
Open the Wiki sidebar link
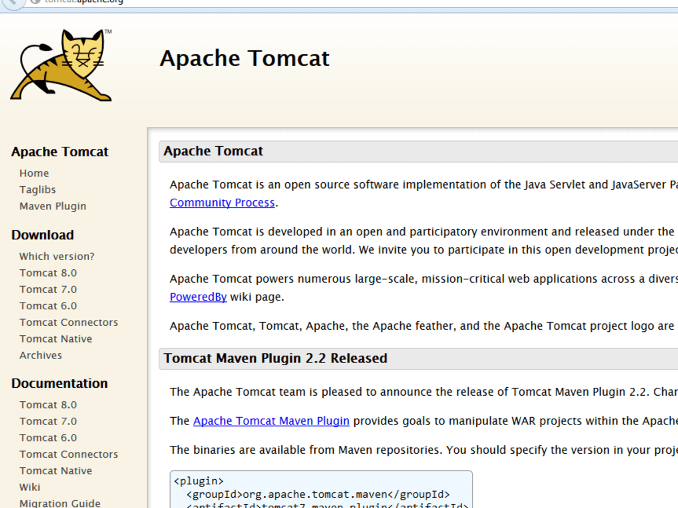[29, 487]
